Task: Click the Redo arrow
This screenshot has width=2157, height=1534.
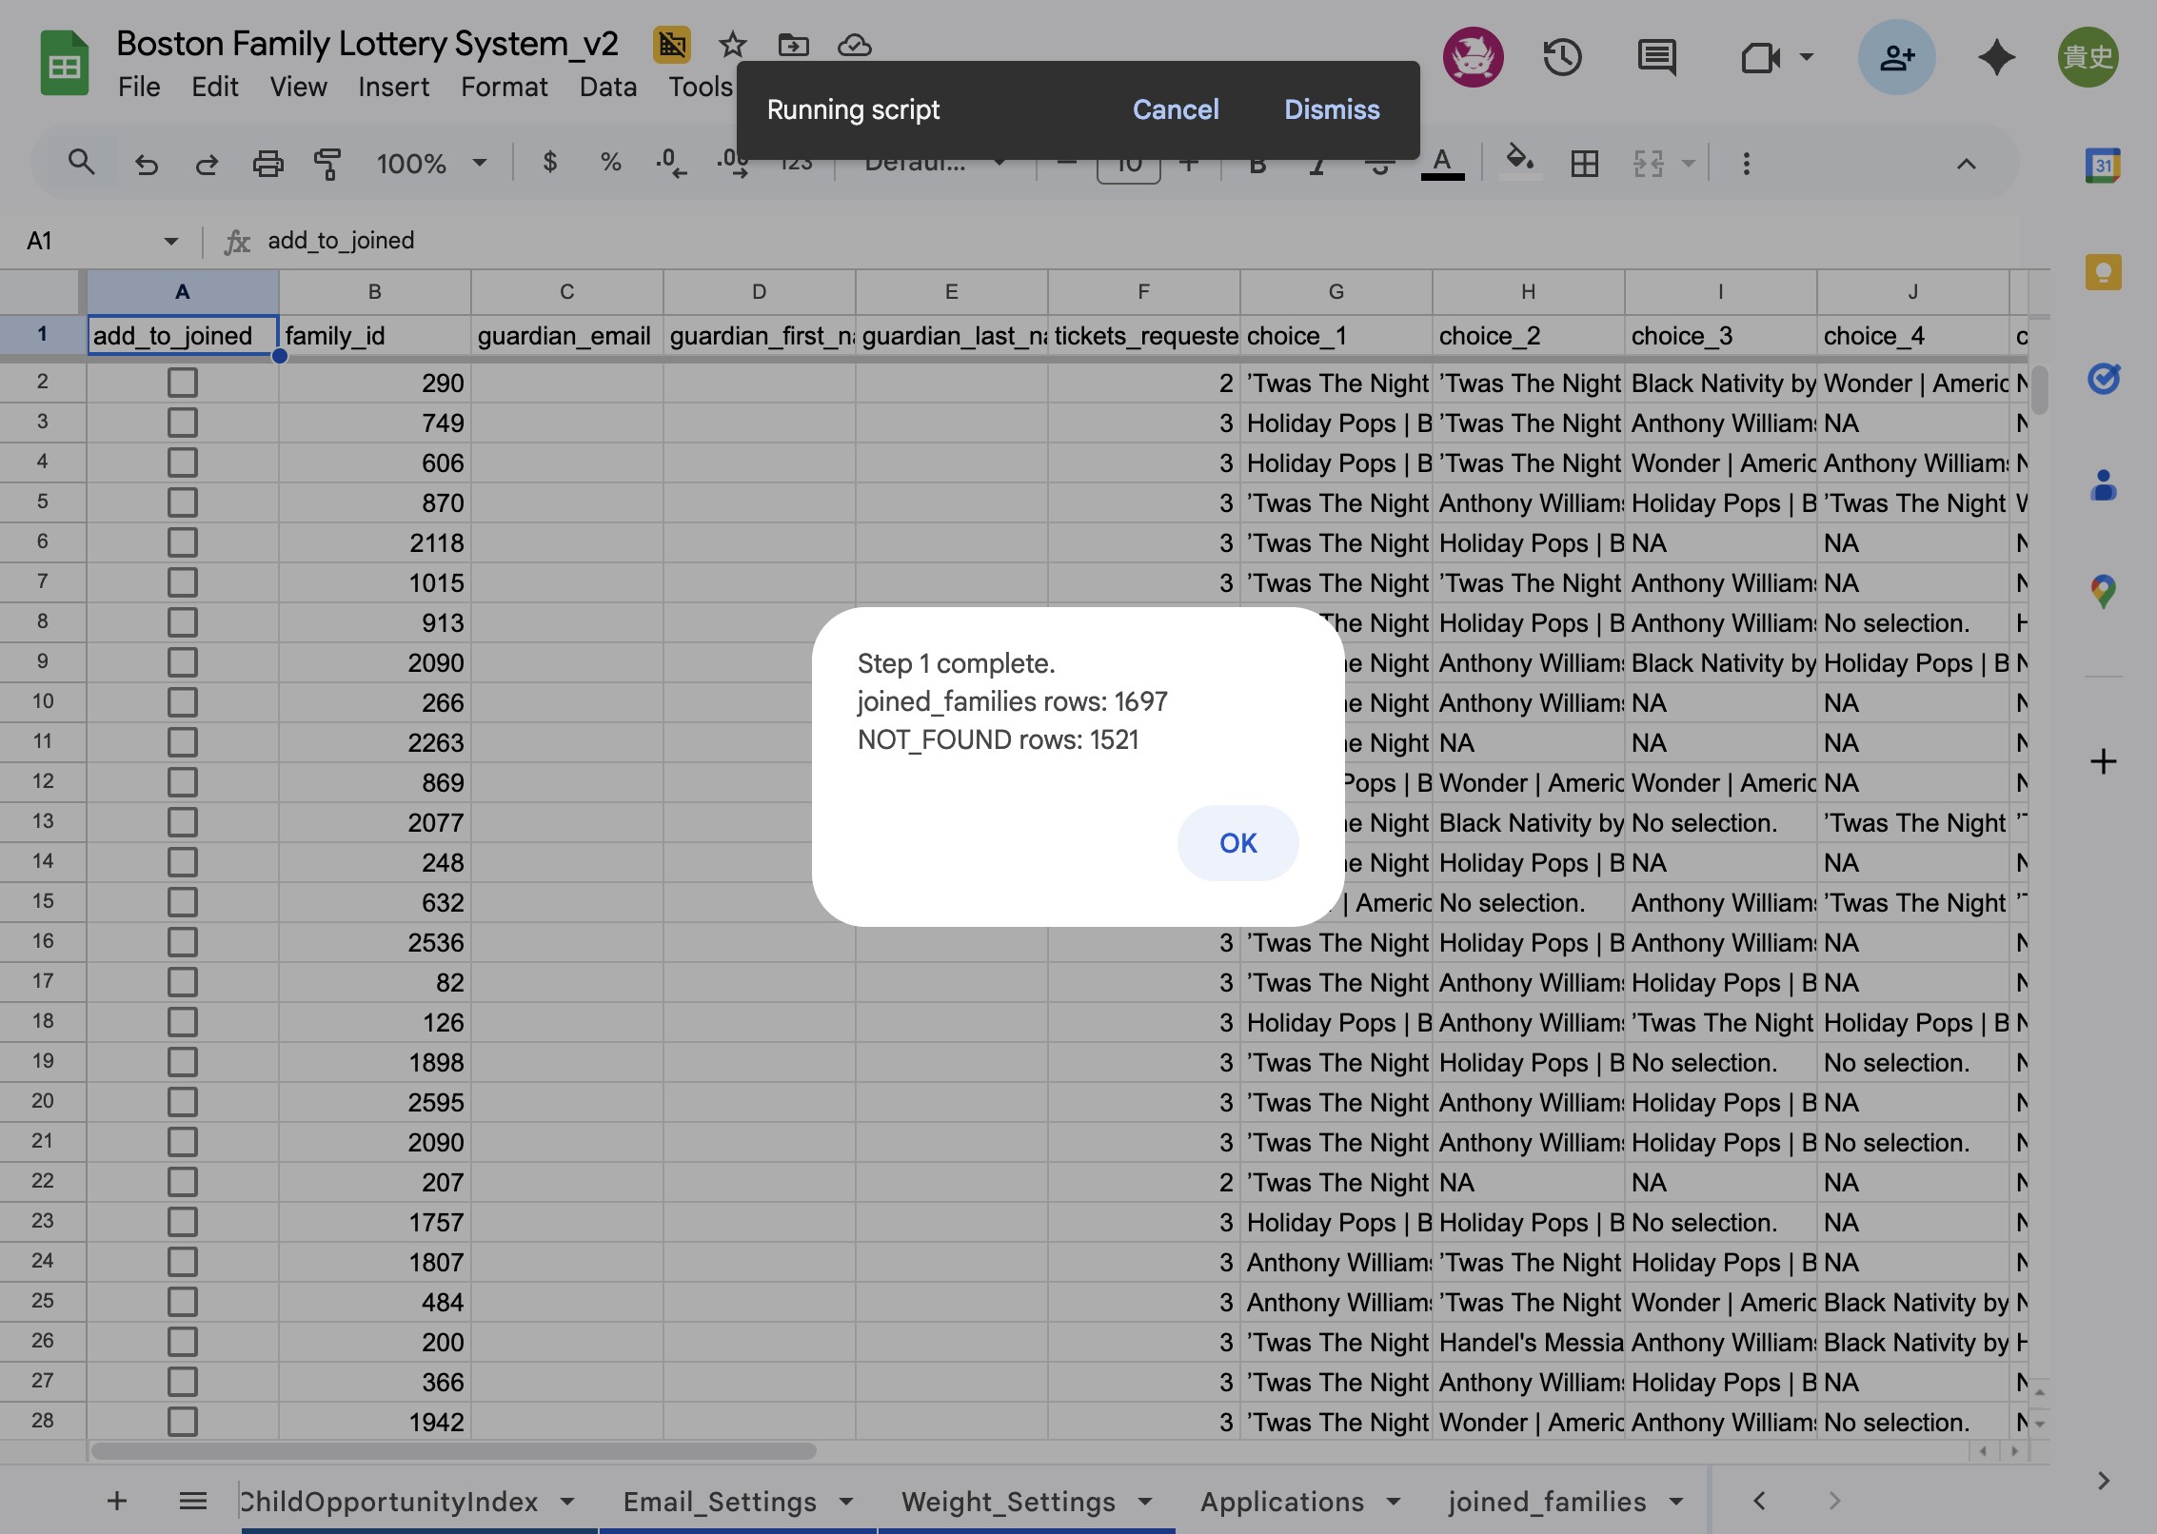Action: (x=207, y=164)
